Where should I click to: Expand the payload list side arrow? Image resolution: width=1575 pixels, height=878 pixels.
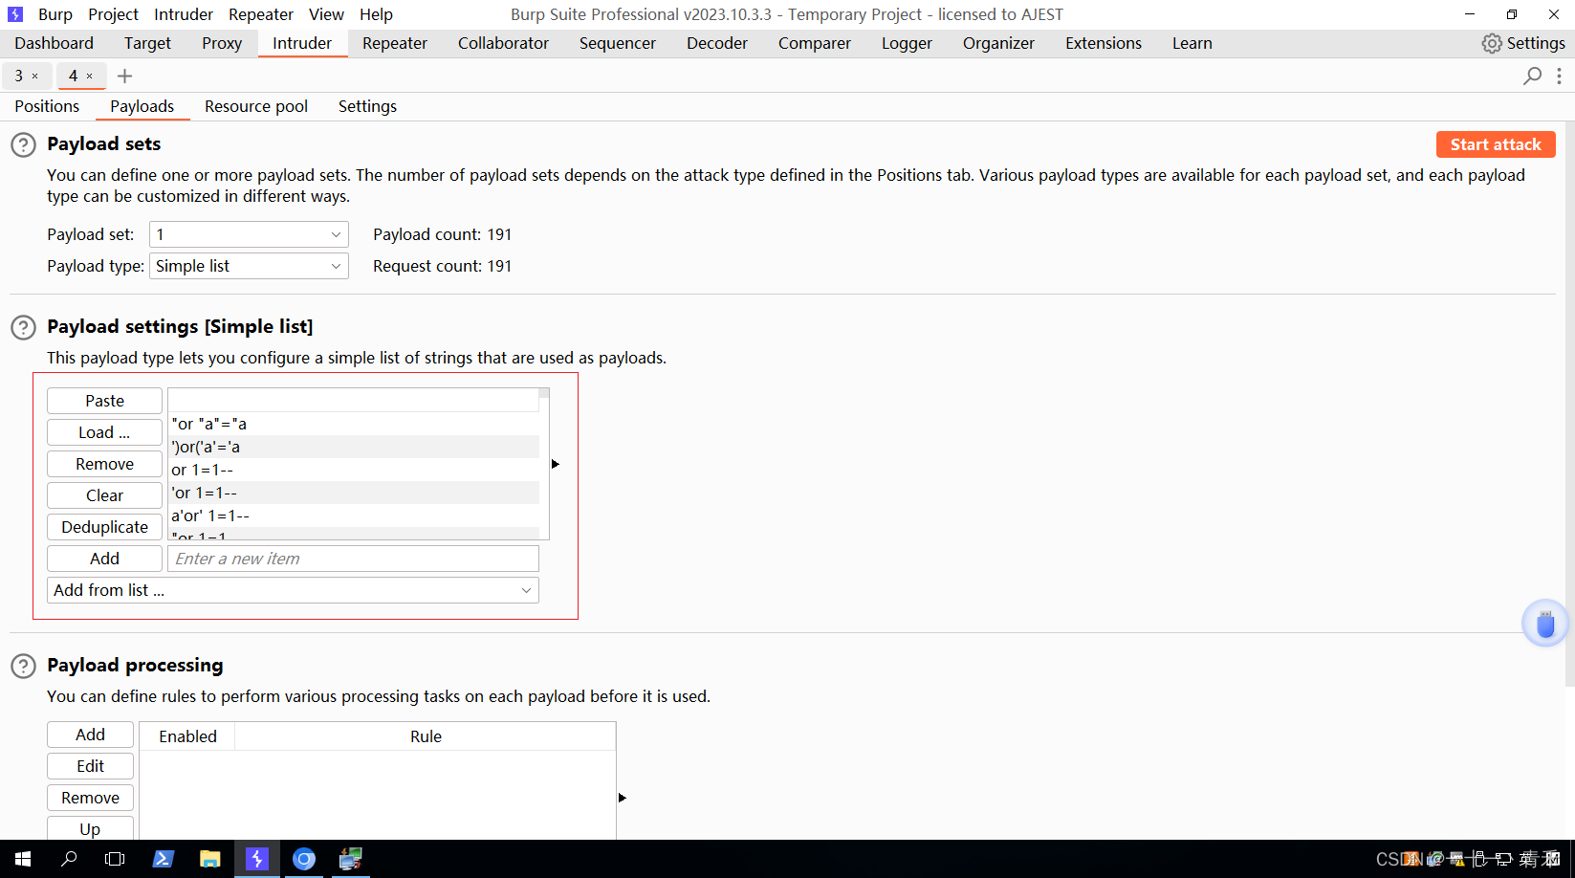555,464
